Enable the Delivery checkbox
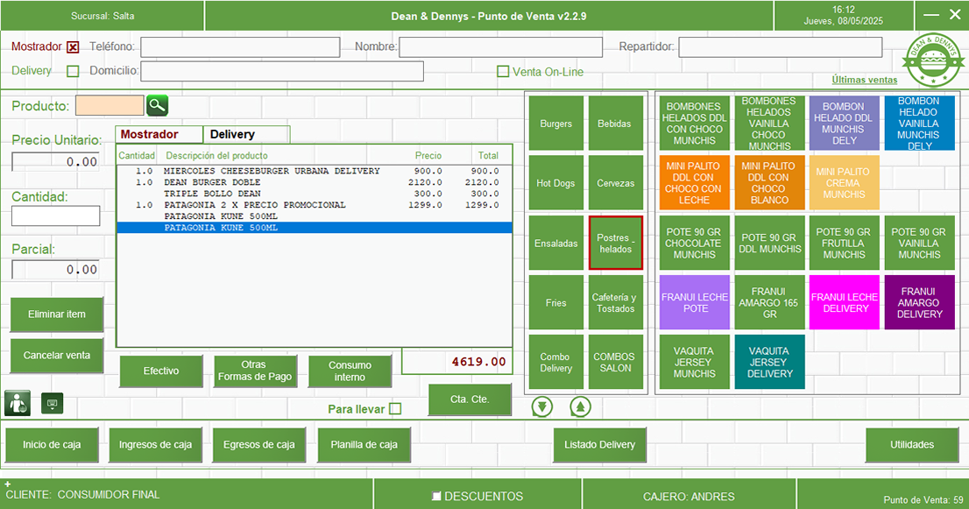Image resolution: width=969 pixels, height=509 pixels. tap(73, 71)
